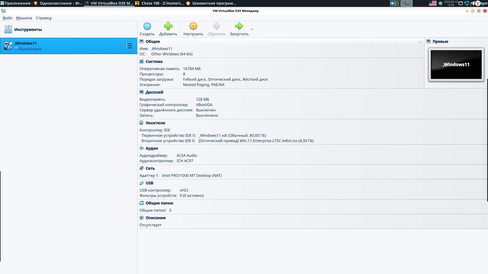Screen dimensions: 488x274
Task: Click the VBoxVGA graphics controller value
Action: point(204,105)
